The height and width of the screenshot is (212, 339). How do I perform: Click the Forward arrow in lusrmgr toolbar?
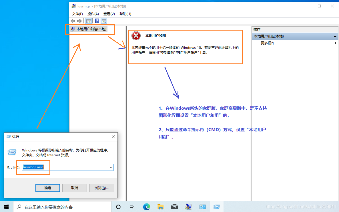79,21
